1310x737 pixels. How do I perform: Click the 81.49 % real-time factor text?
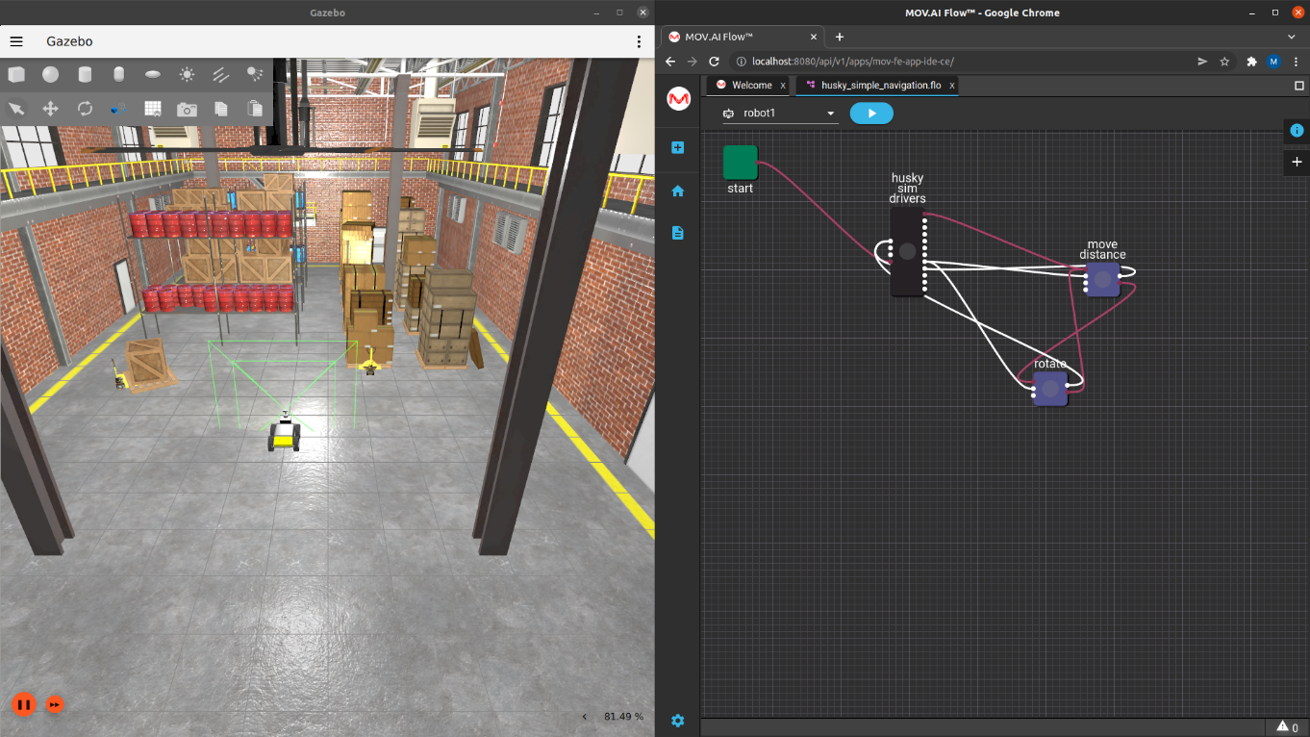click(623, 717)
